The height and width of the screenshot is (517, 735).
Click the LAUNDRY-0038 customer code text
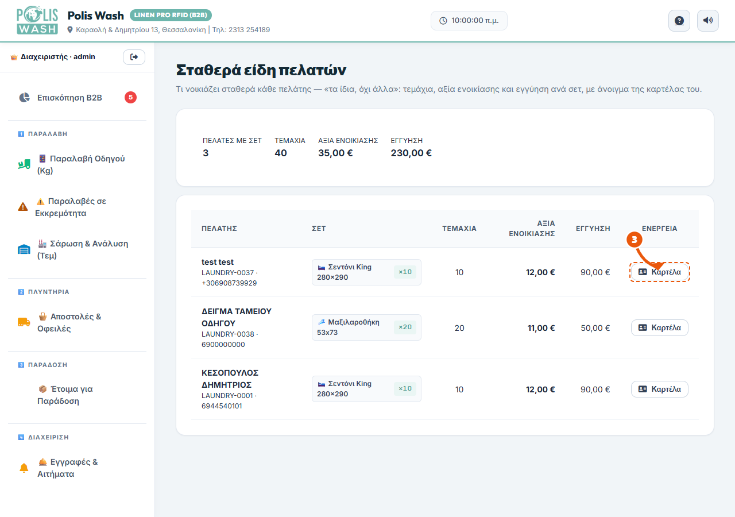[227, 334]
